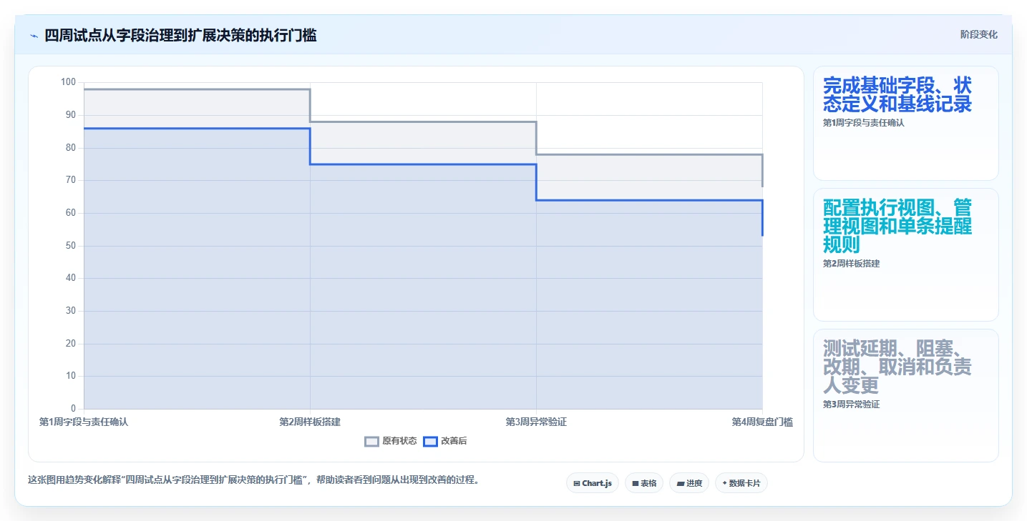
Task: Click the y-axis value 100
Action: click(68, 82)
